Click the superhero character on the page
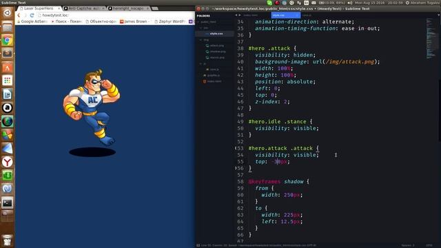 click(x=91, y=107)
